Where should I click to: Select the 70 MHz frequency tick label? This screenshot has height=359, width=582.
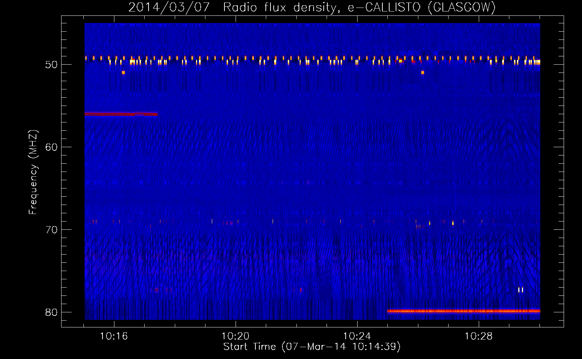[51, 230]
